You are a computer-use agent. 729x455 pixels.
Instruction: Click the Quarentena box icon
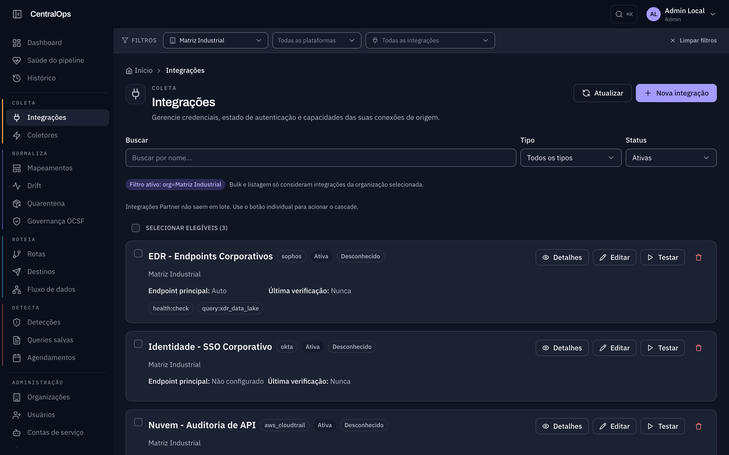click(16, 204)
